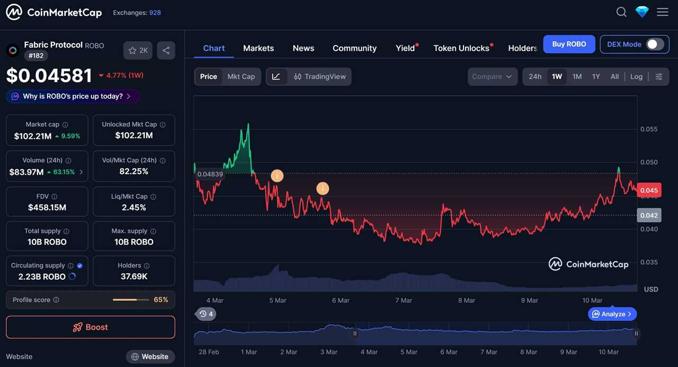
Task: Share Fabric Protocol using the share icon
Action: click(x=165, y=50)
